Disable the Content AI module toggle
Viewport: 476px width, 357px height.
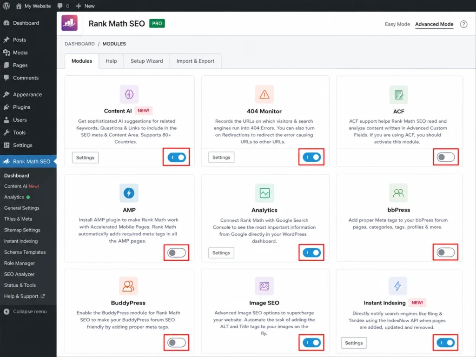coord(177,157)
